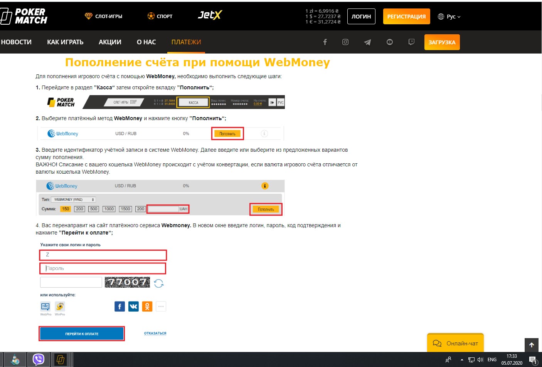Select the 1000 amount option
This screenshot has height=367, width=542.
coord(109,209)
